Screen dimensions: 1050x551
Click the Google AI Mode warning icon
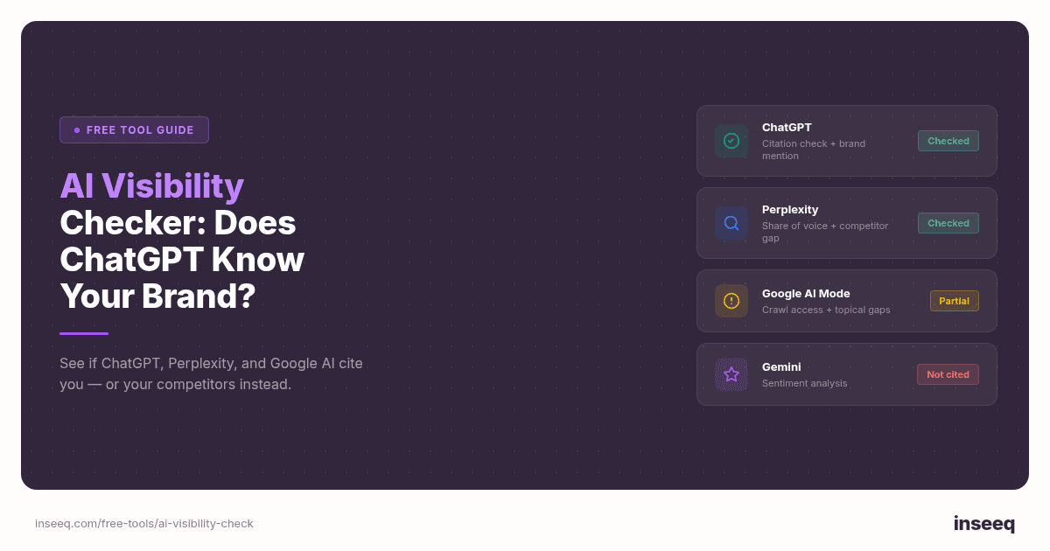click(x=731, y=301)
